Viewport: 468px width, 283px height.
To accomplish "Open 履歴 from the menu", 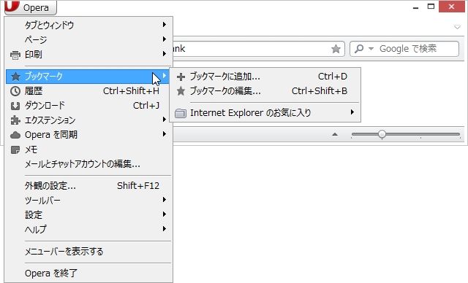I will tap(88, 91).
